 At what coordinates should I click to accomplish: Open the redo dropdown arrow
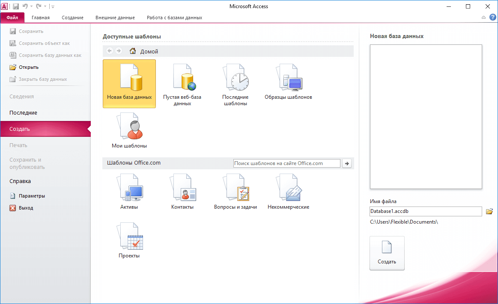click(45, 6)
